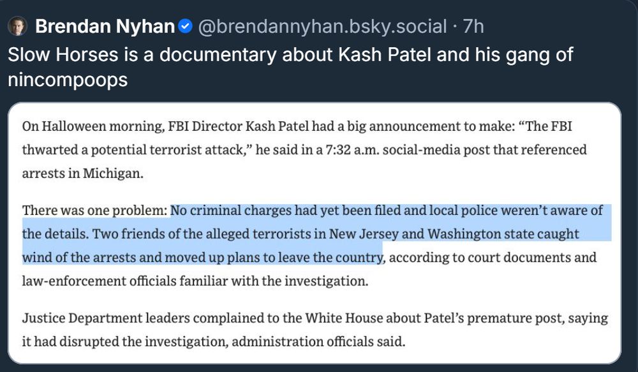Click "it had disrupted the investigation" text
638x372 pixels.
124,341
